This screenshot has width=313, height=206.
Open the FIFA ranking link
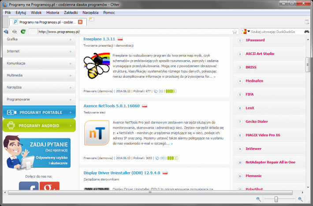coord(250,94)
